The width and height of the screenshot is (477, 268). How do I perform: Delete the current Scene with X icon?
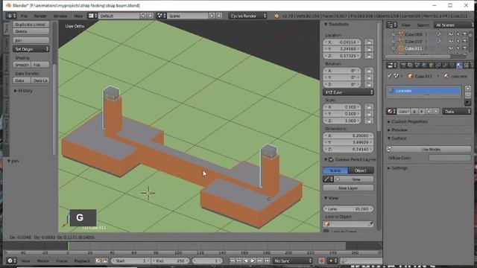(218, 16)
